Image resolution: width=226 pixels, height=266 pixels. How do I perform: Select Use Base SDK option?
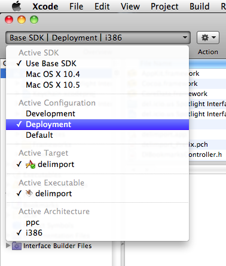pyautogui.click(x=97, y=63)
